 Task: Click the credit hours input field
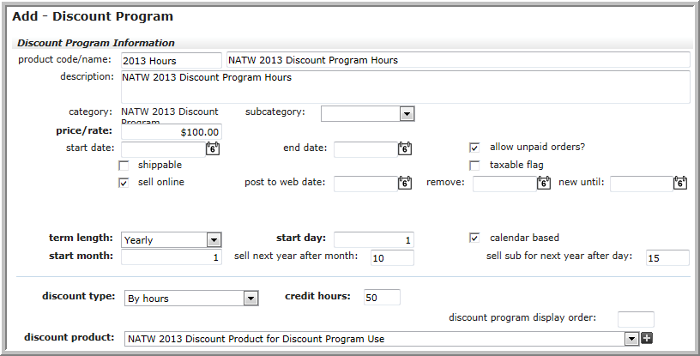pyautogui.click(x=382, y=297)
